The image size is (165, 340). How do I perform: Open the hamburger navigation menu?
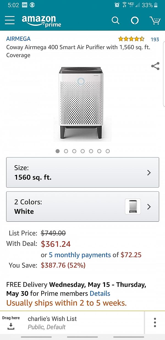[10, 20]
